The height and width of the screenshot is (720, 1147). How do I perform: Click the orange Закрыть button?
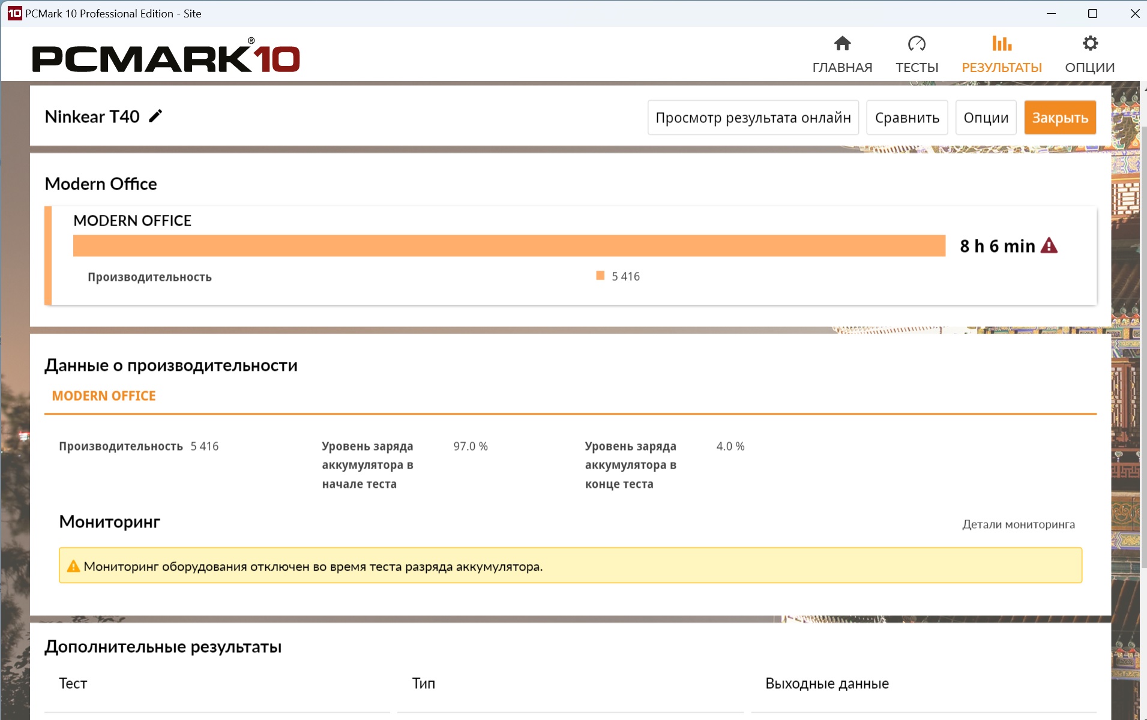click(x=1060, y=118)
